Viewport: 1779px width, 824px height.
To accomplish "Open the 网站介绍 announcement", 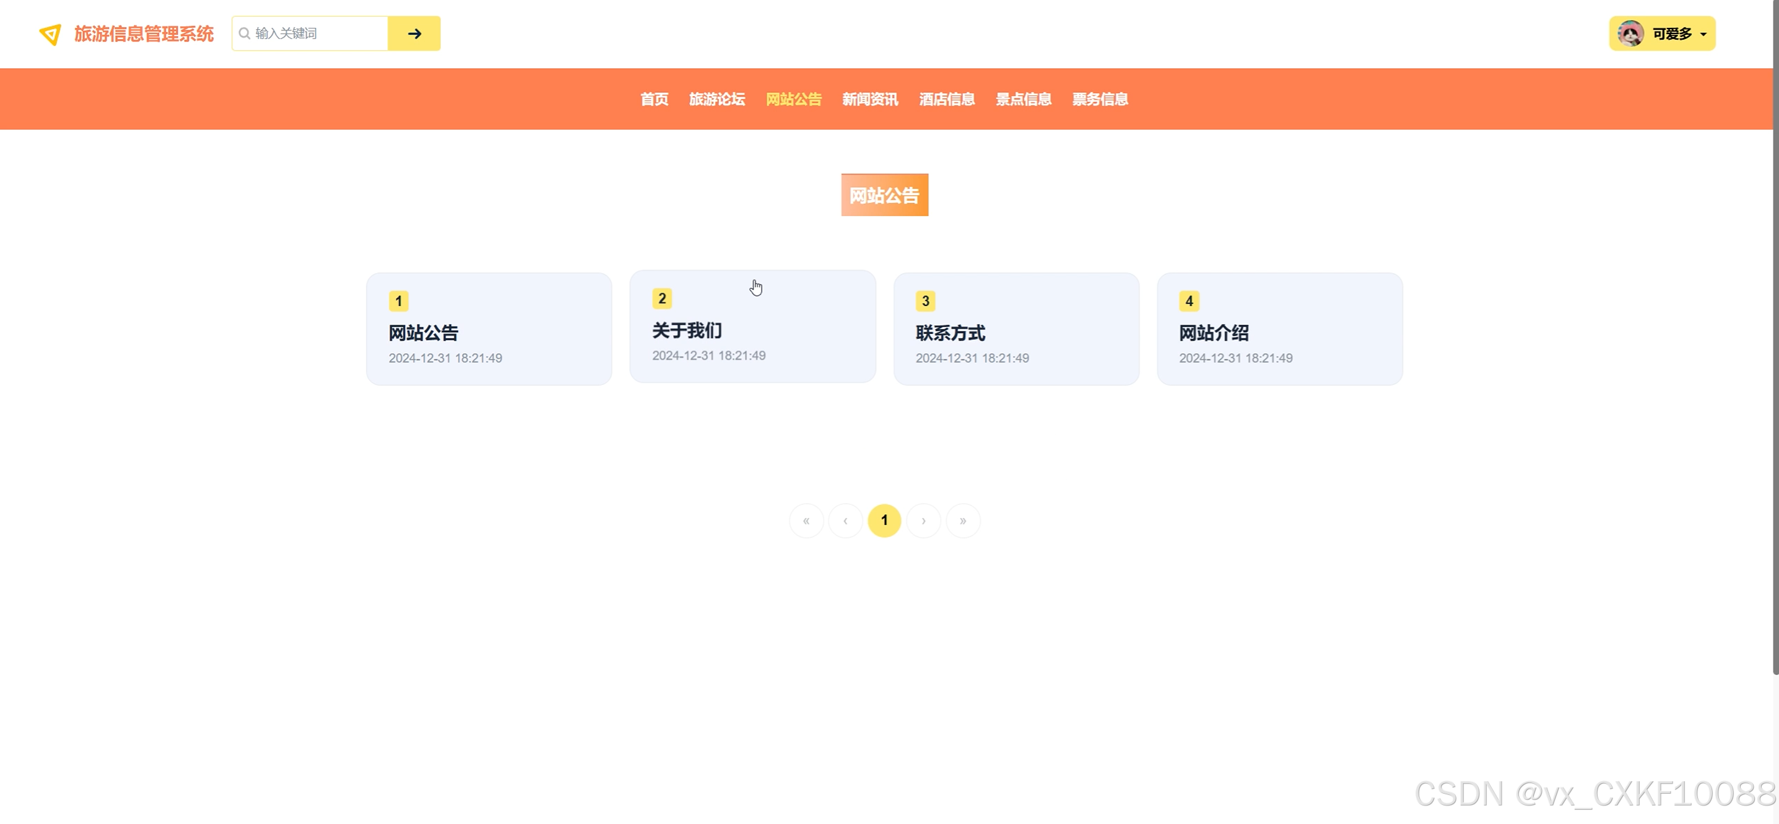I will (x=1214, y=333).
